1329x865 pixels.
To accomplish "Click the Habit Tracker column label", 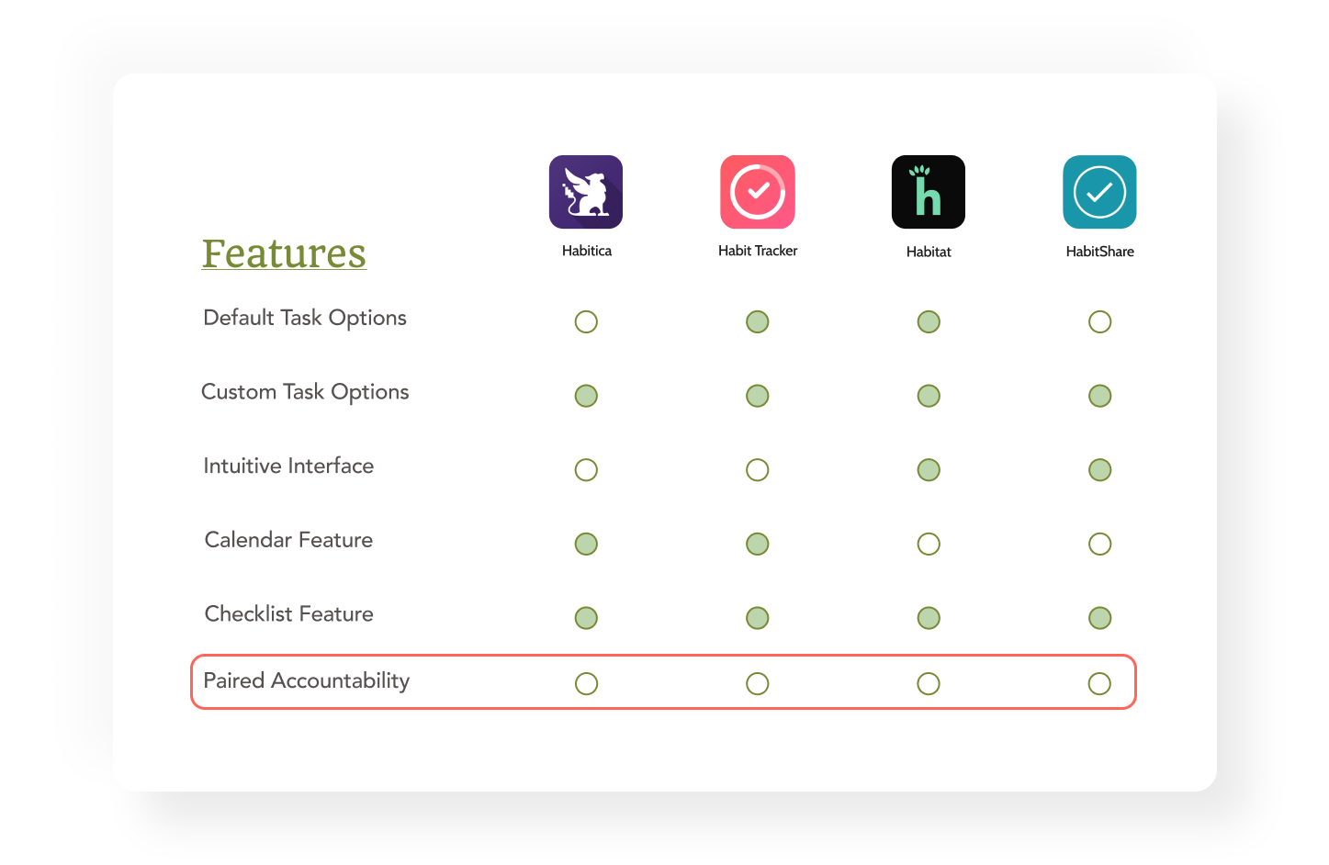I will pos(758,251).
